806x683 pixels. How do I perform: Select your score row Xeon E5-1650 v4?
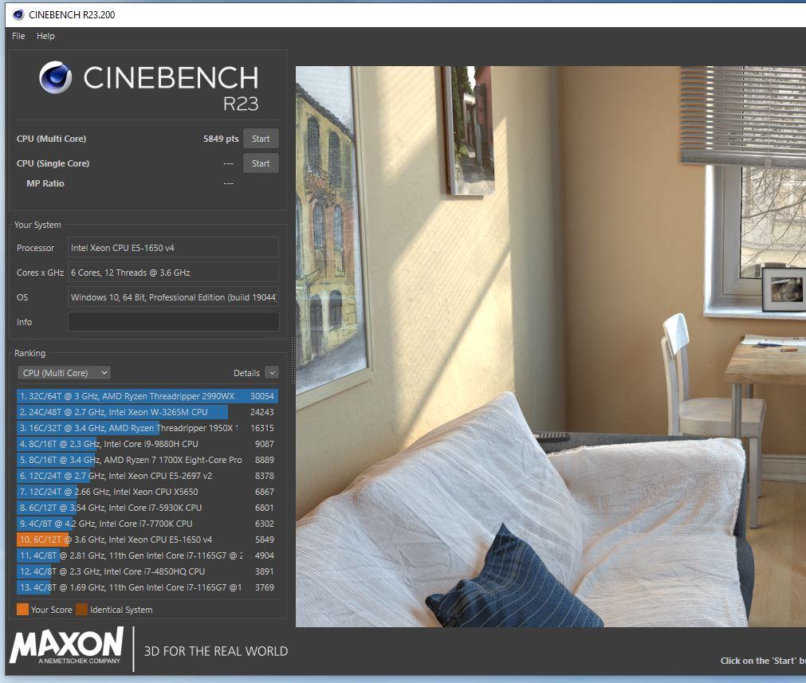coord(147,540)
